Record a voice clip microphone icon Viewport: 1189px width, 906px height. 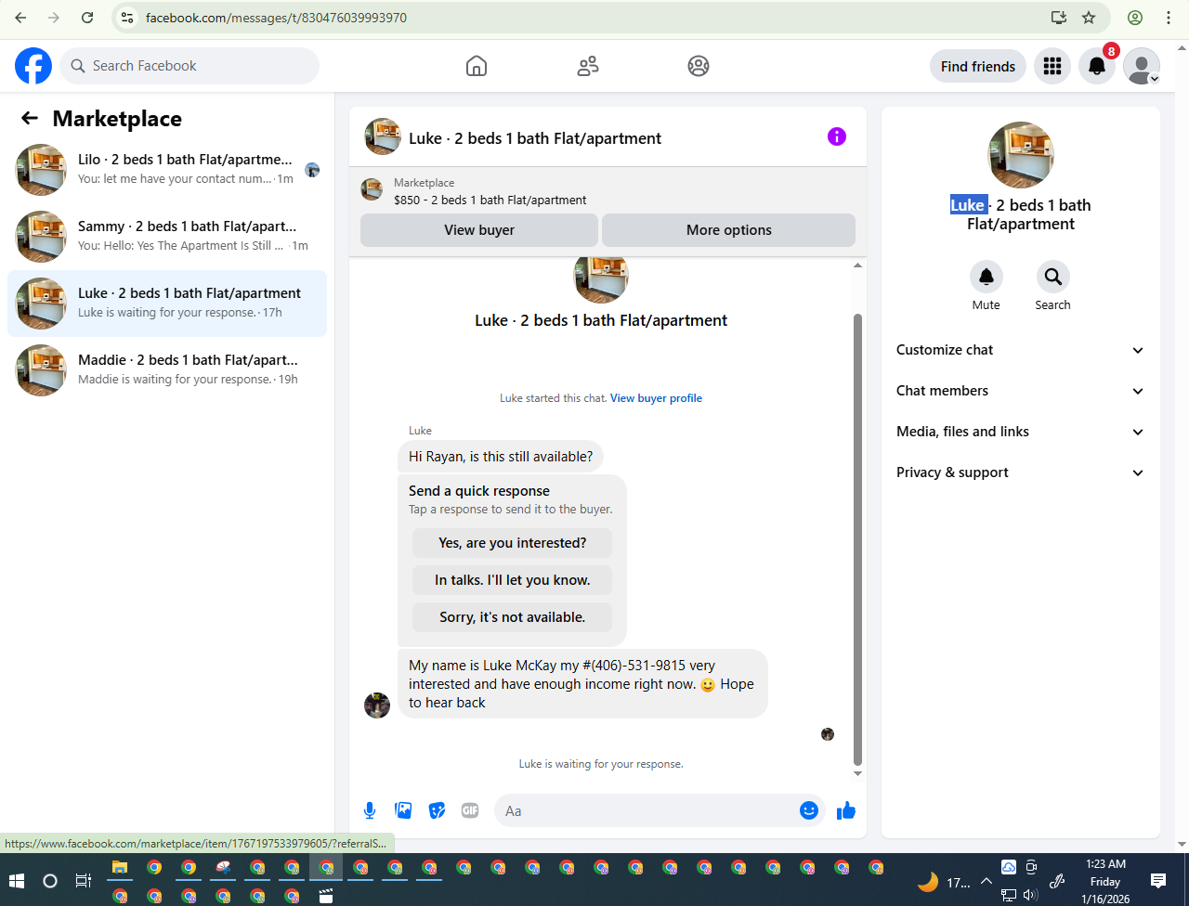coord(370,810)
